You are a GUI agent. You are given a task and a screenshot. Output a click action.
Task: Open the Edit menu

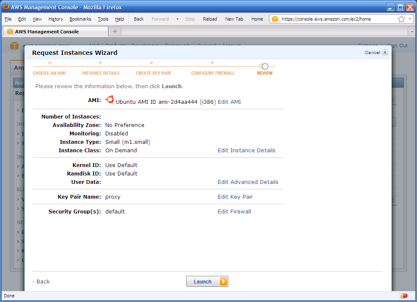(x=22, y=19)
